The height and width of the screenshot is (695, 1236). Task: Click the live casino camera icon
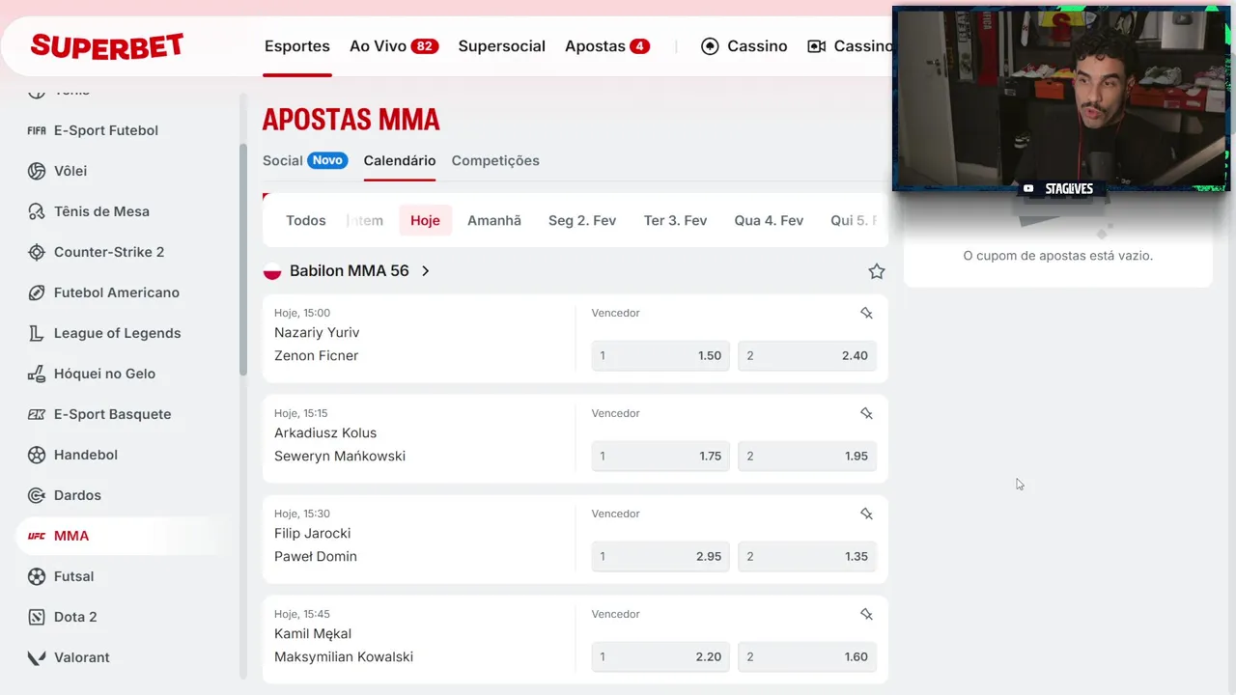816,46
